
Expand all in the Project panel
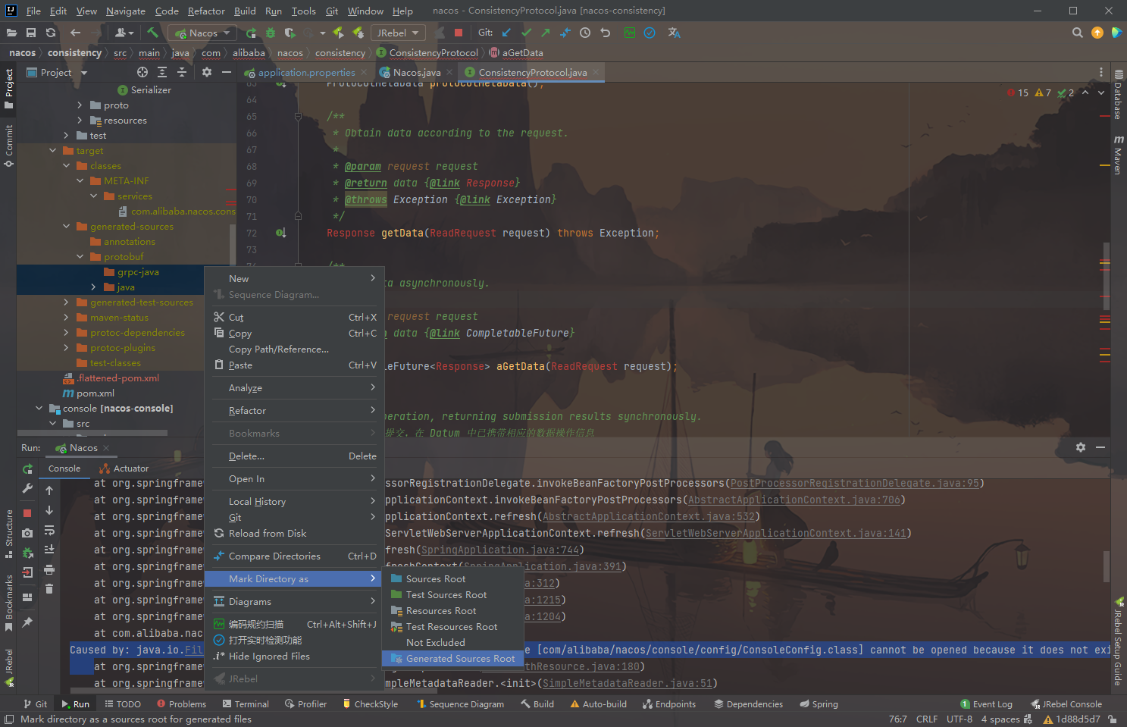click(x=162, y=72)
